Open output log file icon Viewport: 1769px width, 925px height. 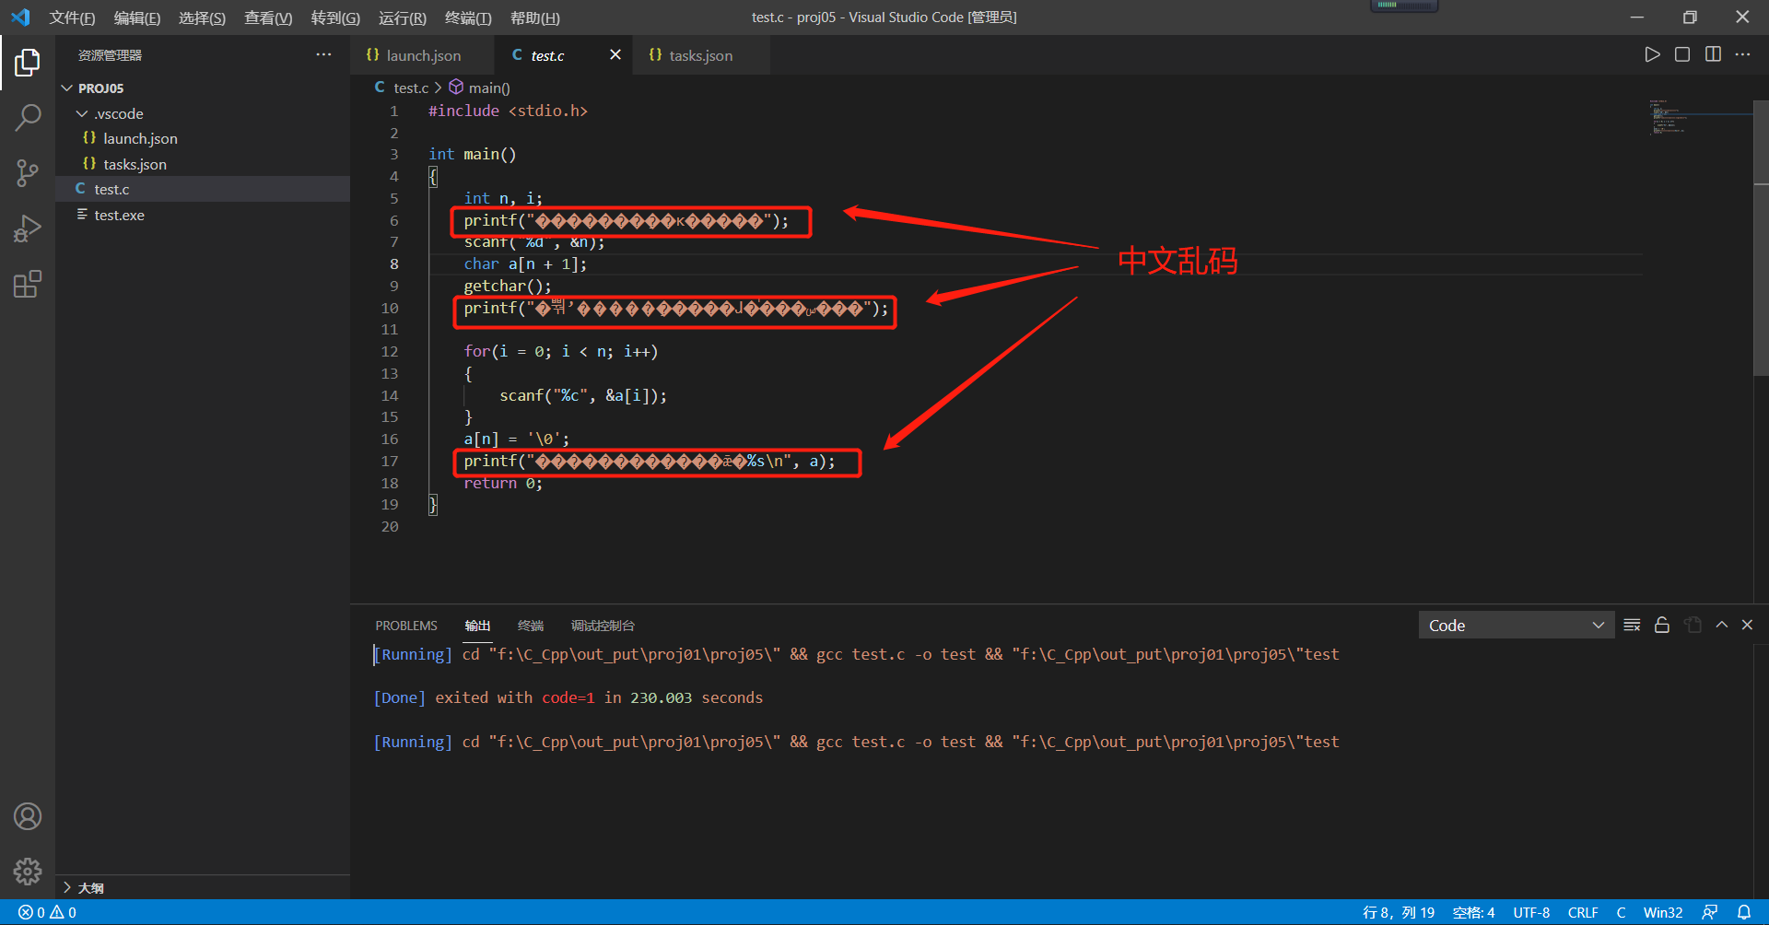click(x=1693, y=625)
